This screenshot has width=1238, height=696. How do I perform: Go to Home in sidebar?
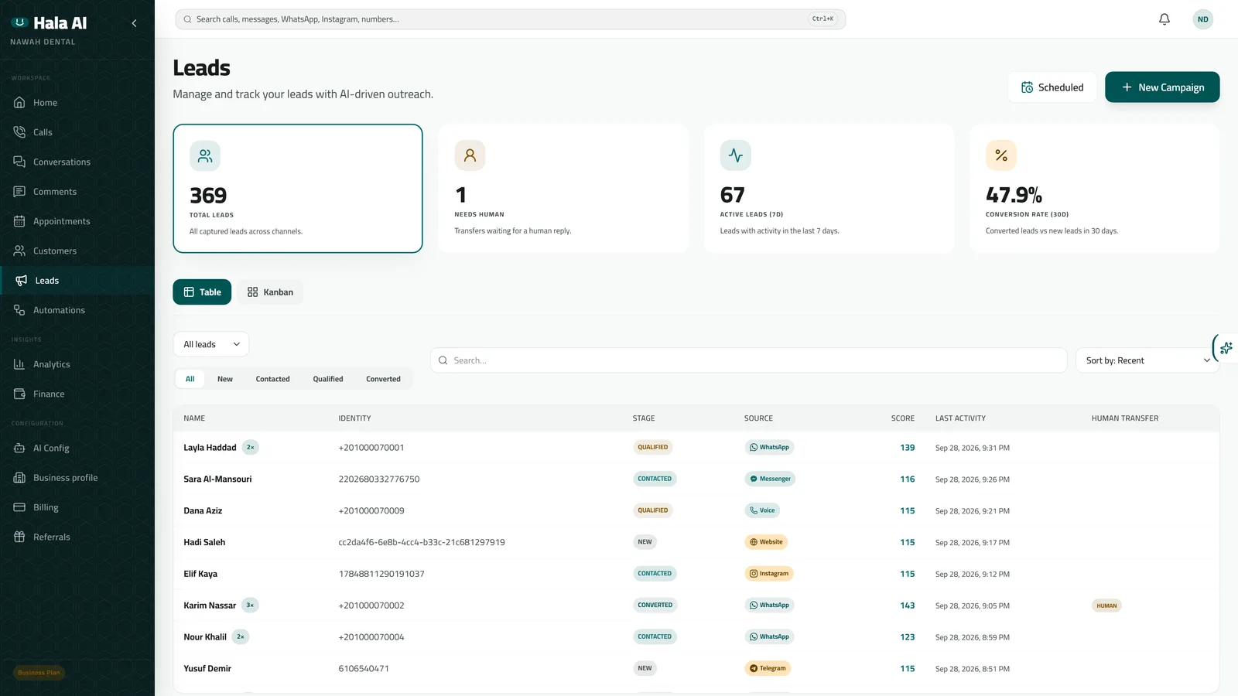tap(77, 103)
